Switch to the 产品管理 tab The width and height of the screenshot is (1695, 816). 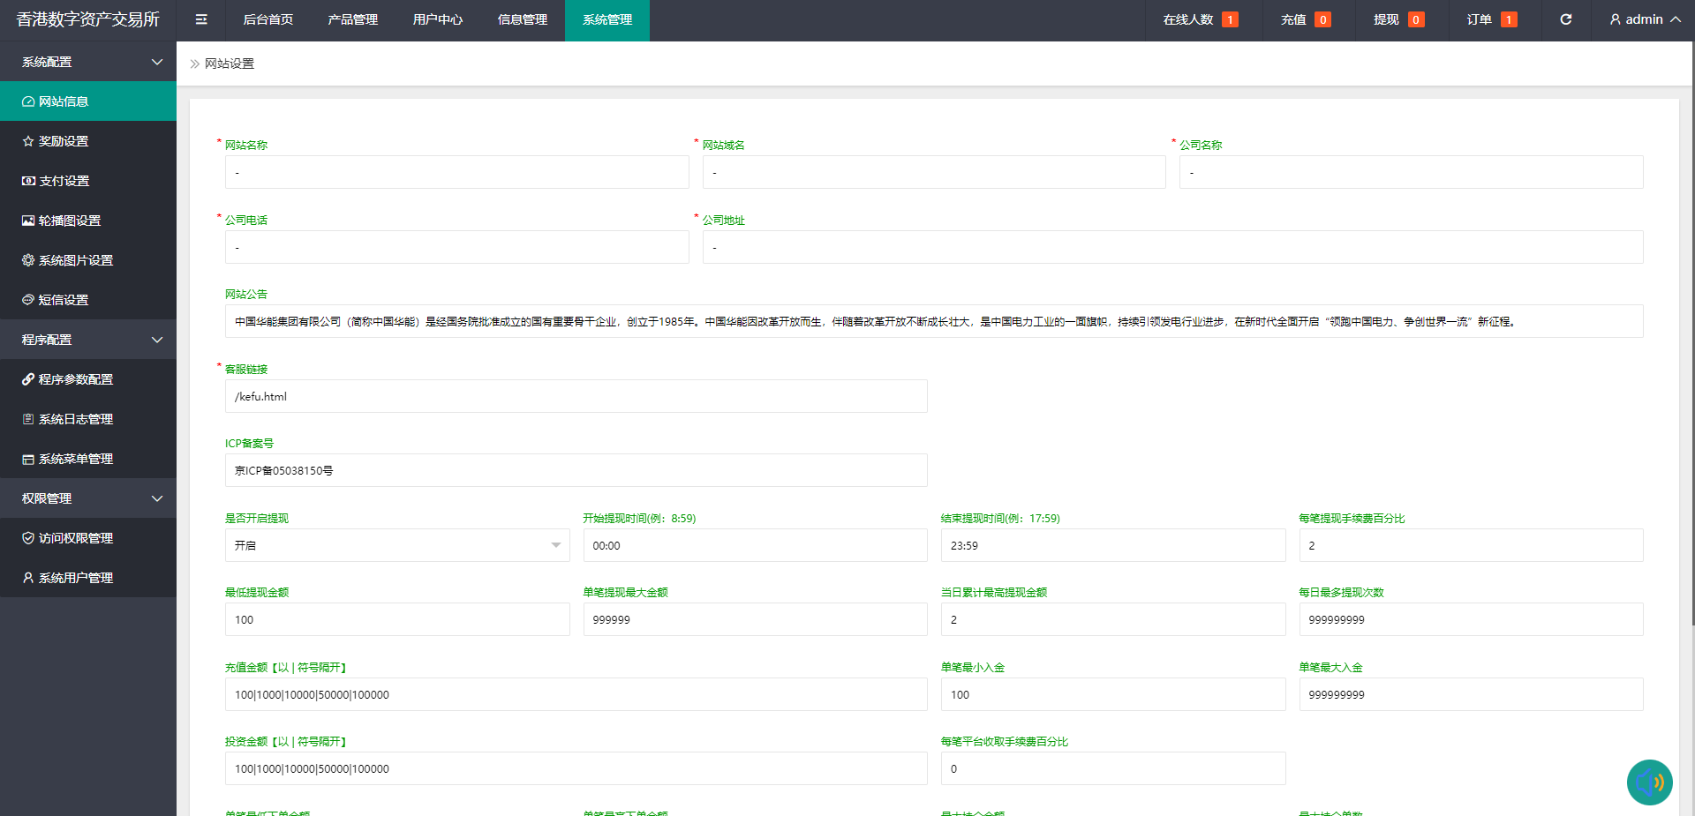[x=351, y=19]
